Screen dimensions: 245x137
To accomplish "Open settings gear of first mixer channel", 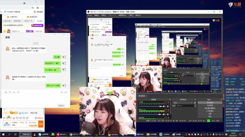I will coord(168,106).
